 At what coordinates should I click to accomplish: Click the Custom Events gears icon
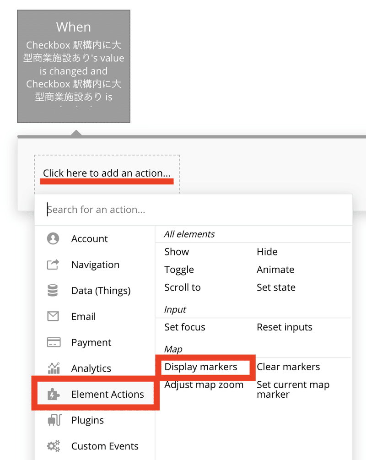54,446
